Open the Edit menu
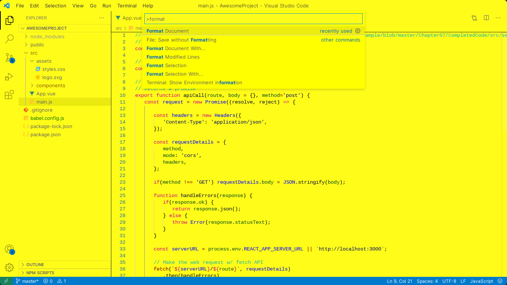 point(35,6)
